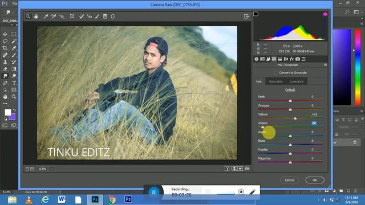
Task: Open the preview preferences menu icon
Action: (x=247, y=169)
